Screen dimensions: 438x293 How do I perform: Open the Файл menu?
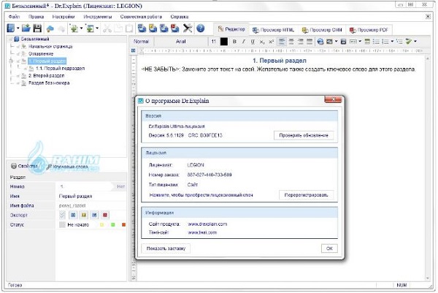tap(15, 17)
